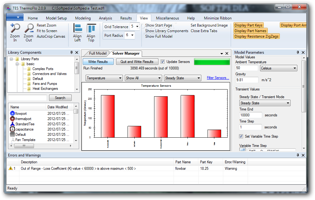Click the Write Results button
The width and height of the screenshot is (315, 200).
coord(98,62)
